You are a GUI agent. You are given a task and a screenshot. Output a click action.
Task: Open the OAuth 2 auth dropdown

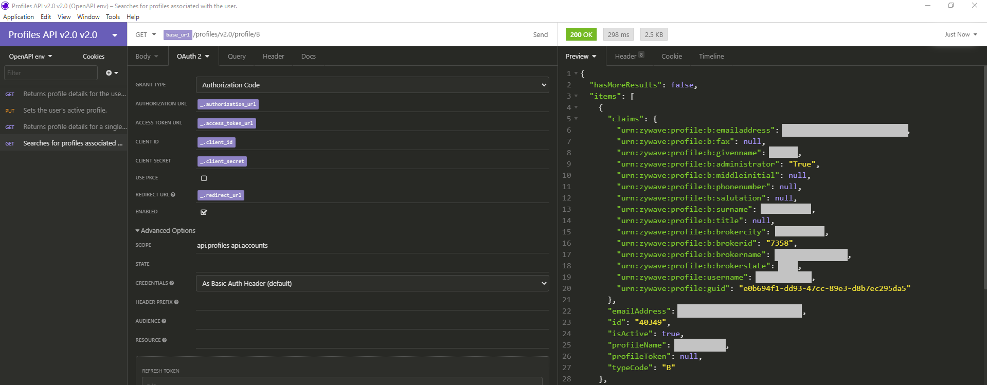(x=193, y=57)
